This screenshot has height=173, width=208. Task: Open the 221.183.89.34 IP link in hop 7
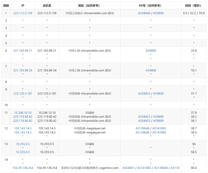pyautogui.click(x=23, y=70)
